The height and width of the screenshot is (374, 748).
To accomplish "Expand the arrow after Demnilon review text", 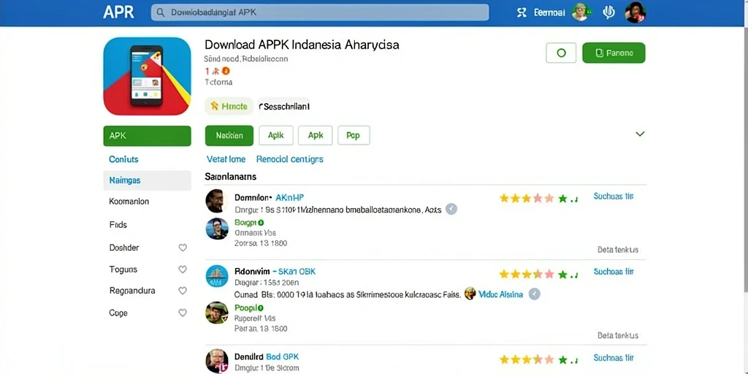I will (451, 209).
